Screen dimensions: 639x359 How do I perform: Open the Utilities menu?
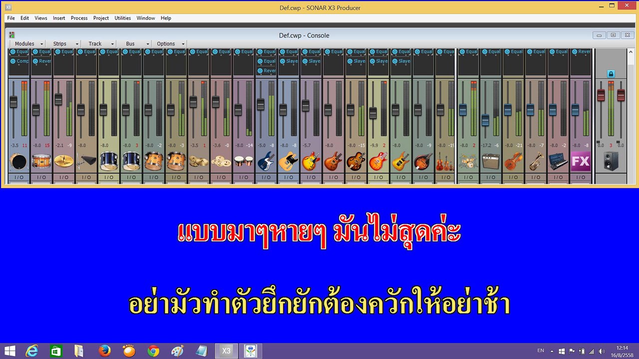[123, 18]
